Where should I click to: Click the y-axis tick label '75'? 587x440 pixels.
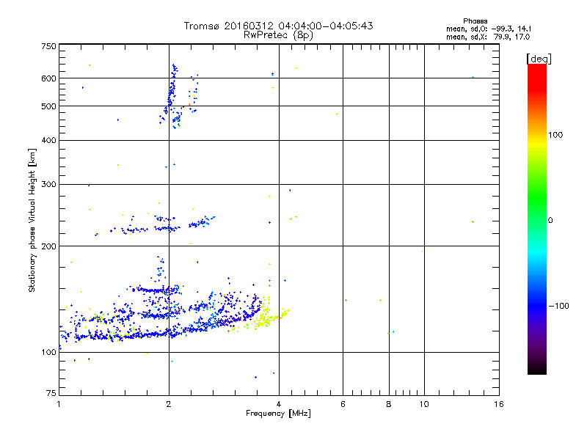tap(51, 393)
